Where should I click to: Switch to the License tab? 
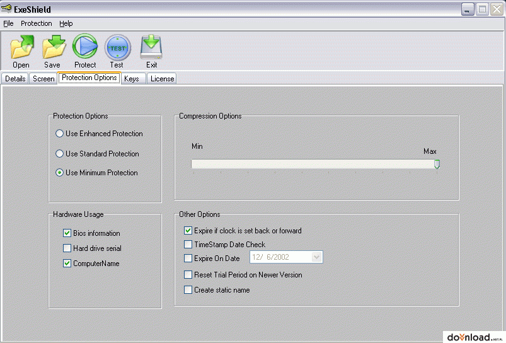coord(162,78)
